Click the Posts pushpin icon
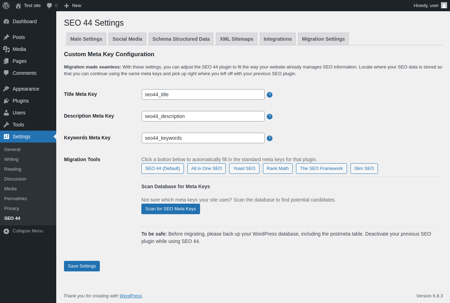Viewport: 450px width, 303px height. pos(6,37)
